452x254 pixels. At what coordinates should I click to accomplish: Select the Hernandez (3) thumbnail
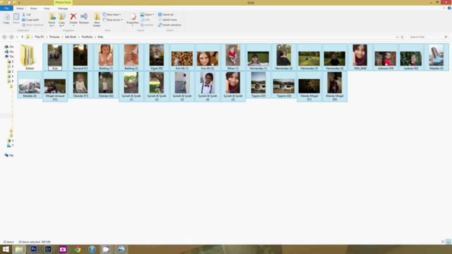(309, 57)
